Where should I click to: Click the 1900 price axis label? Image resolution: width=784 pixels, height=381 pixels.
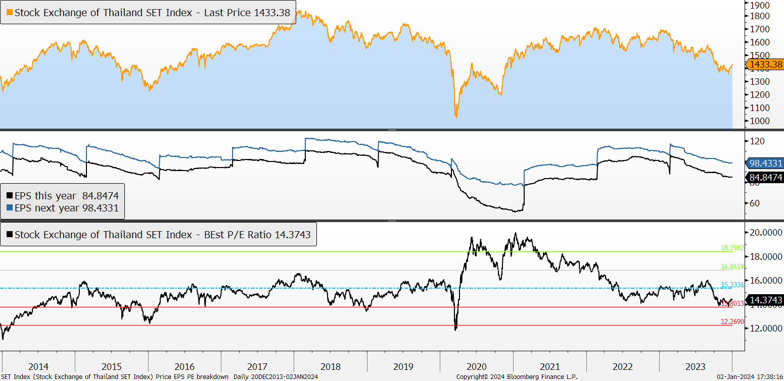(760, 5)
